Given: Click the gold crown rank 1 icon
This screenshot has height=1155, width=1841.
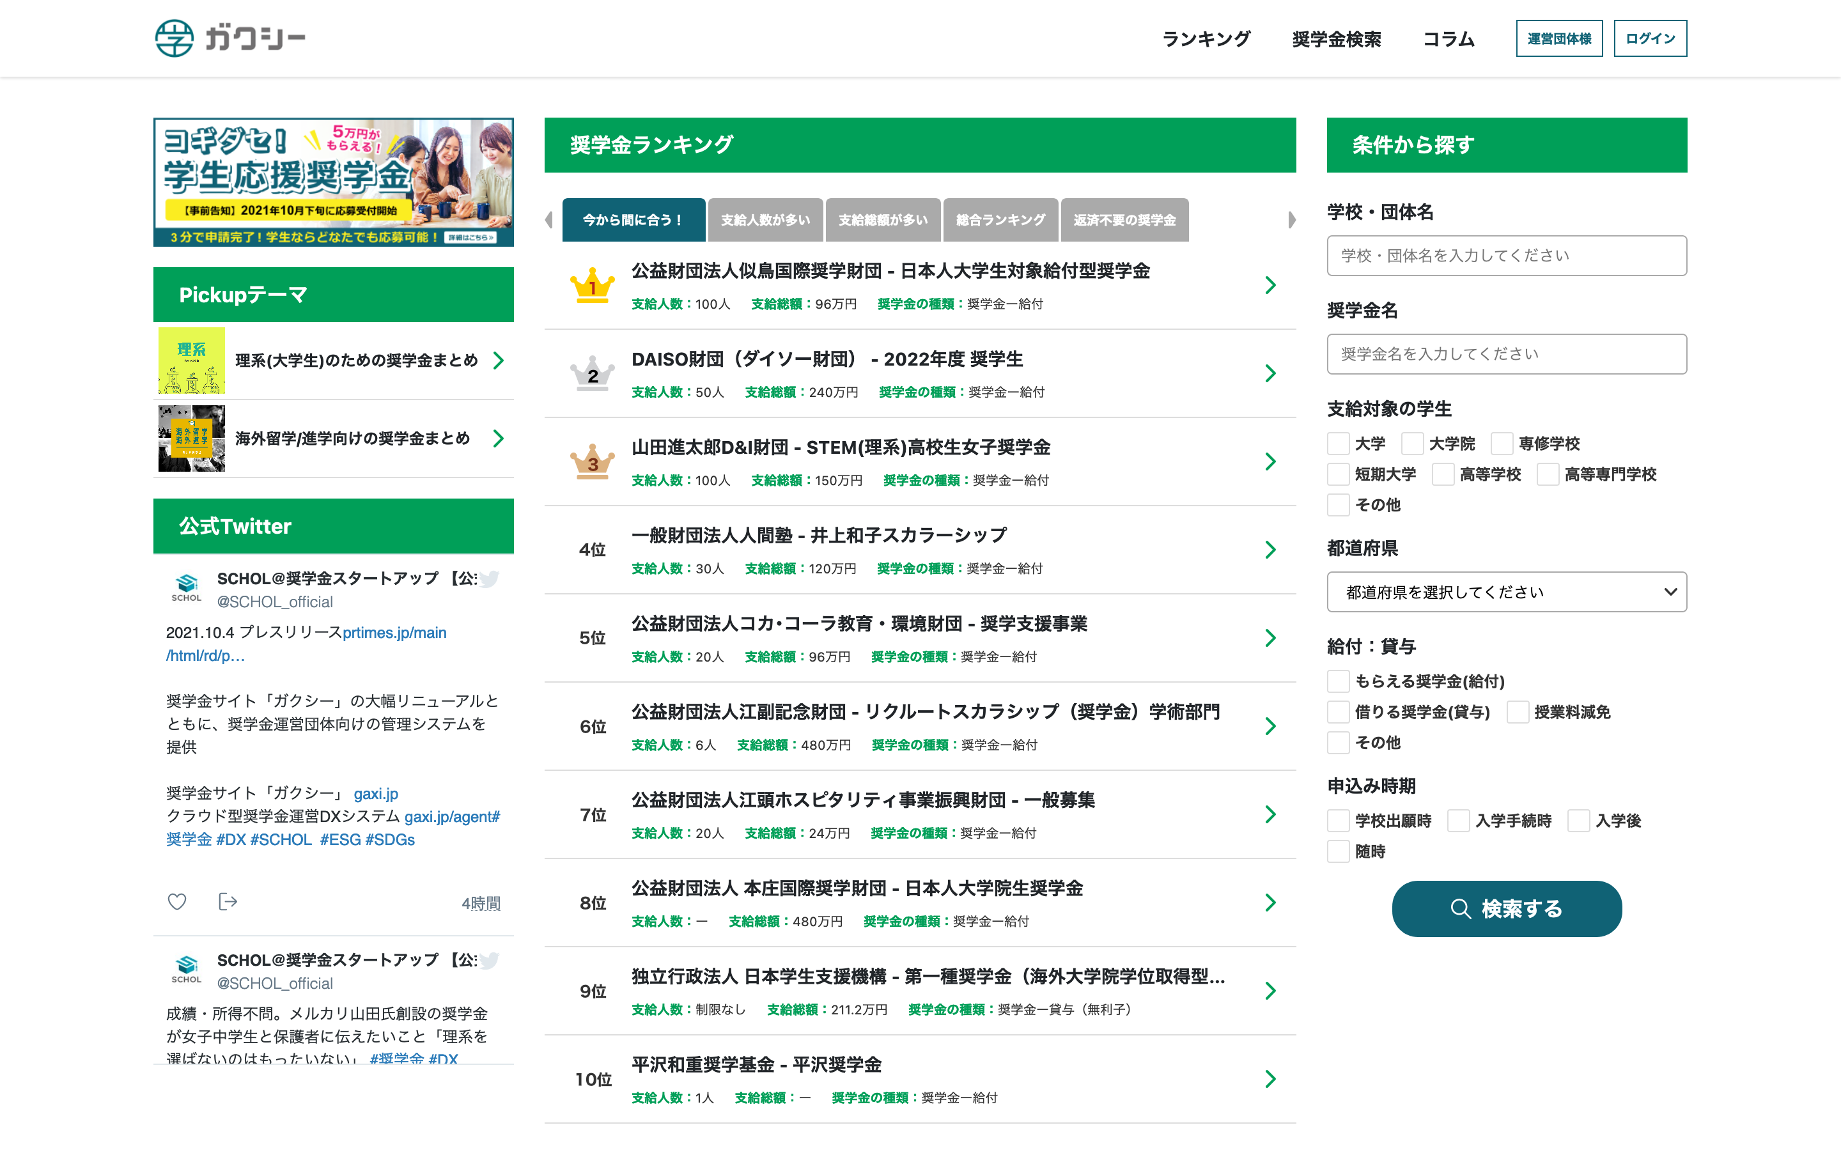Looking at the screenshot, I should click(x=592, y=286).
